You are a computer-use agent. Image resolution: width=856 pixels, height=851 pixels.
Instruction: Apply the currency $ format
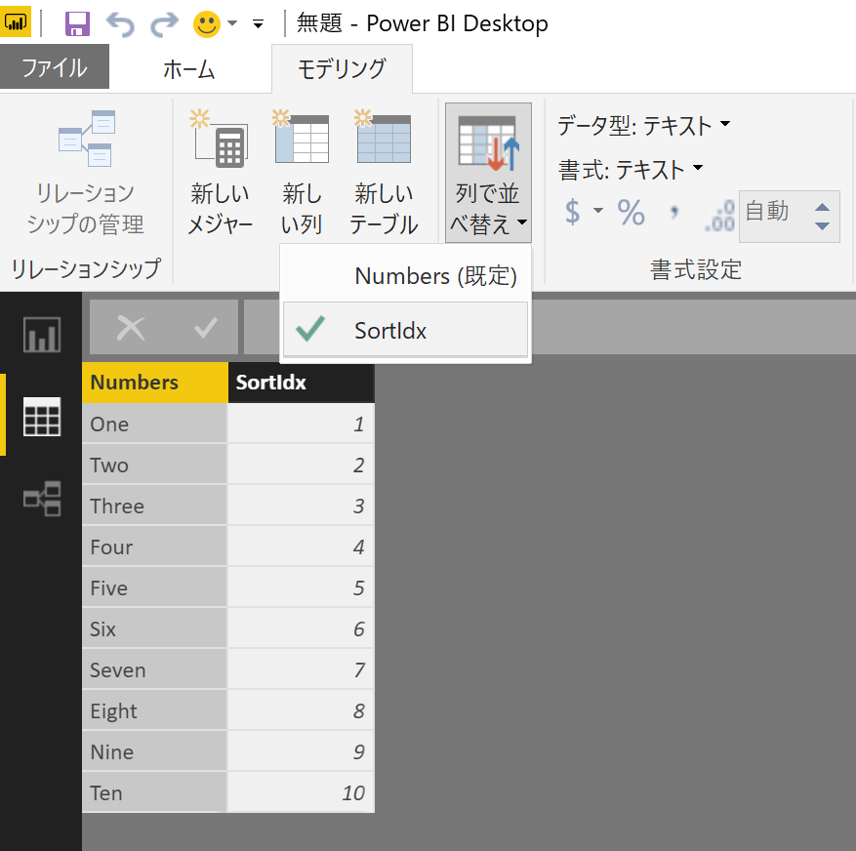[572, 213]
